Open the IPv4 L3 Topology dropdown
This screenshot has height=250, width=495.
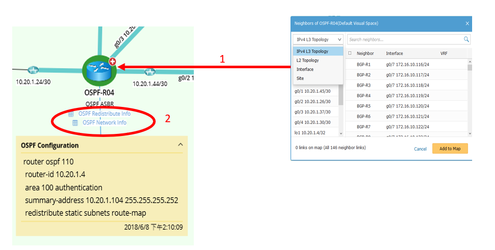[x=318, y=40]
